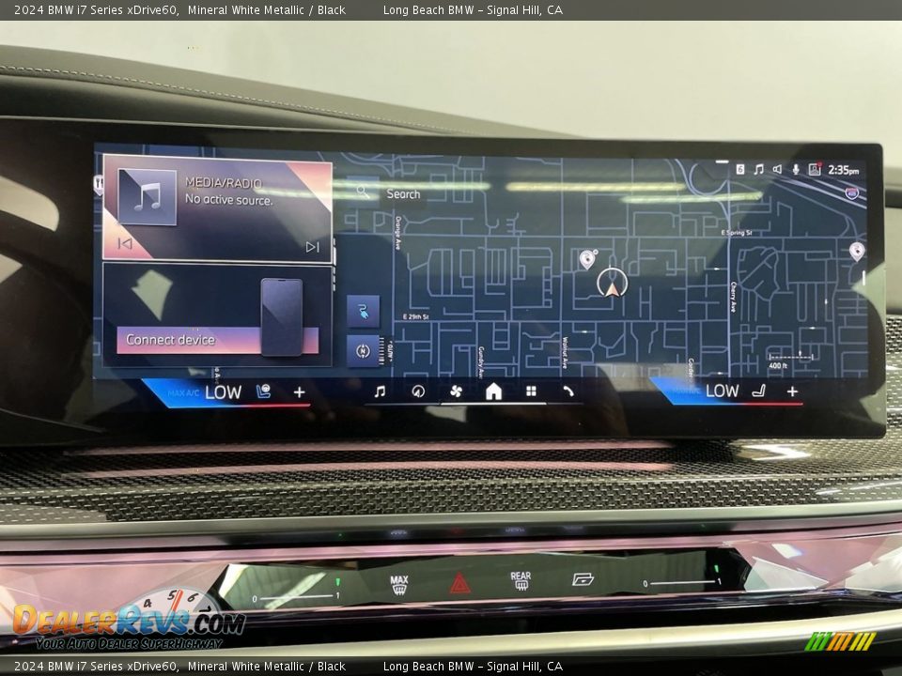
Task: Activate the microphone voice icon
Action: click(796, 169)
